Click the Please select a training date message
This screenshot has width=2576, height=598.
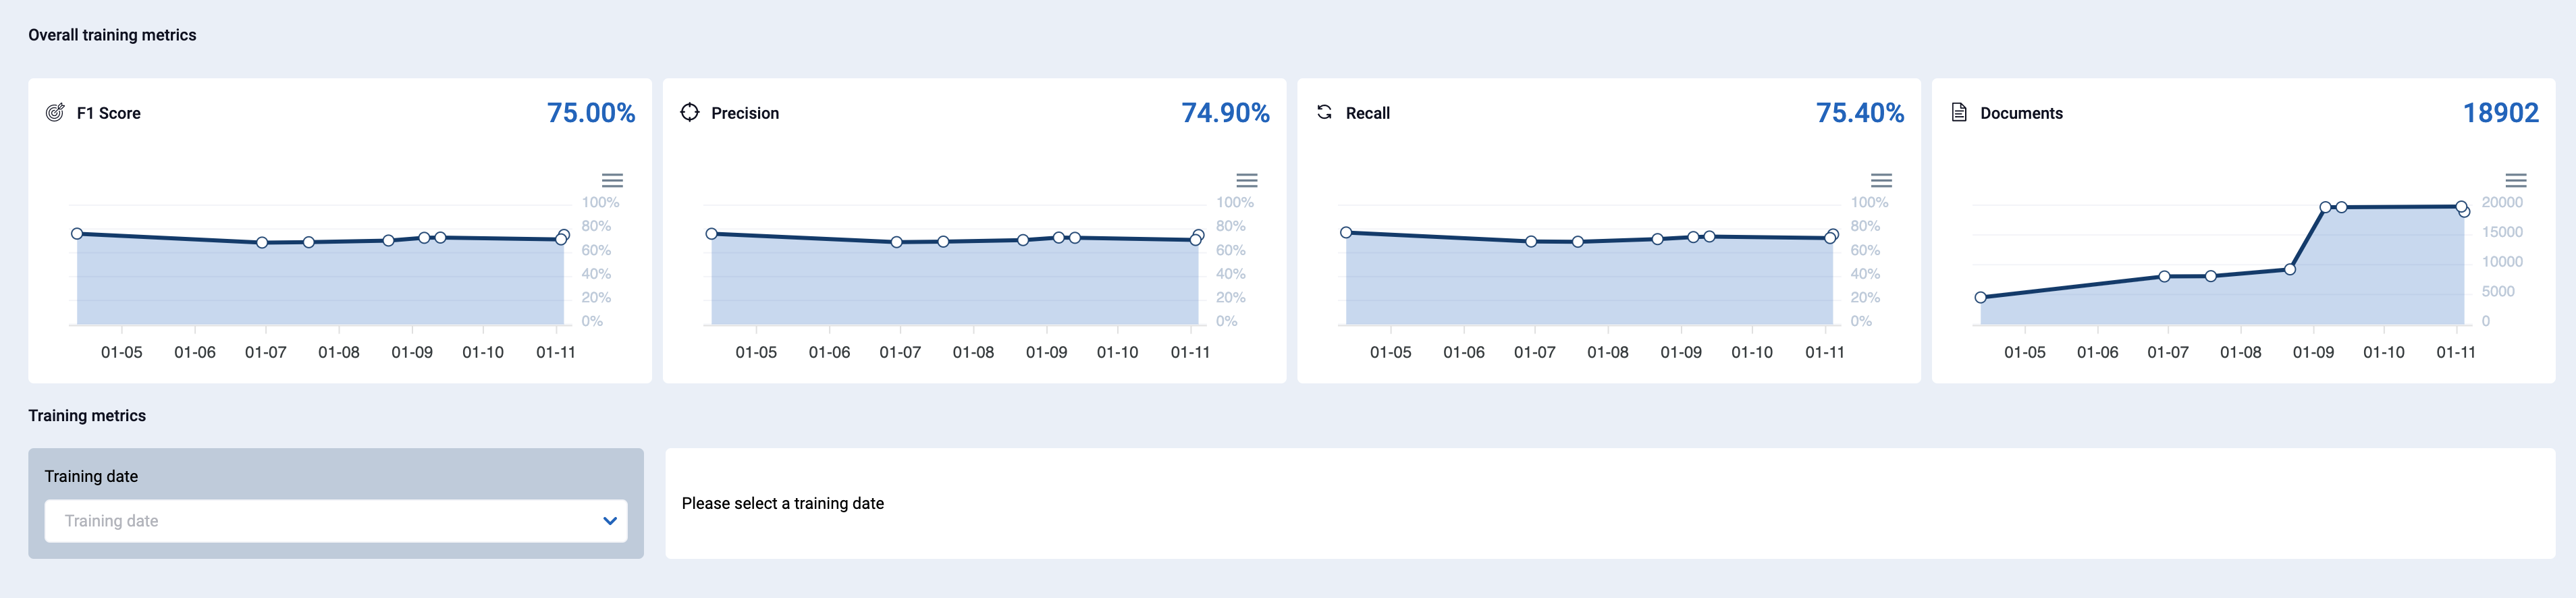tap(783, 503)
